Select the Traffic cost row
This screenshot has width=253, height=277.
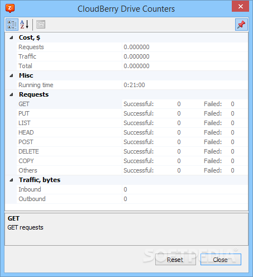pos(132,56)
